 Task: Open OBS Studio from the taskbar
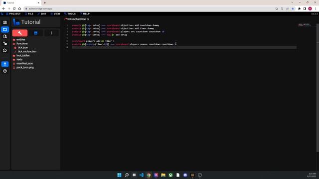pos(200,175)
